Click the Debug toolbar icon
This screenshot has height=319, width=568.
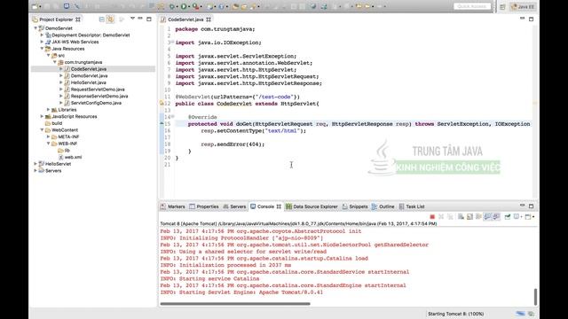point(172,6)
